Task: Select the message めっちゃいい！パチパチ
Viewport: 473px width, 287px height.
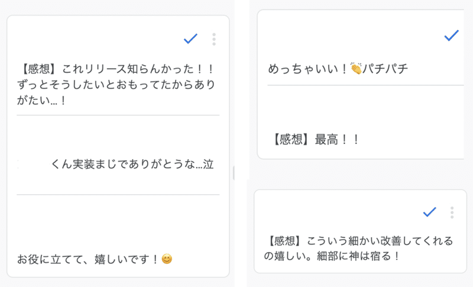Action: 338,69
